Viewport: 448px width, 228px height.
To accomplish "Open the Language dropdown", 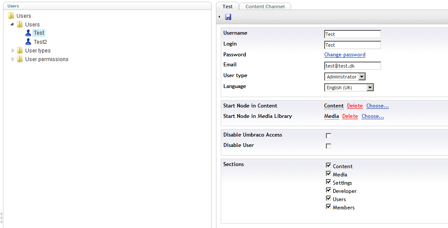I will pyautogui.click(x=370, y=88).
